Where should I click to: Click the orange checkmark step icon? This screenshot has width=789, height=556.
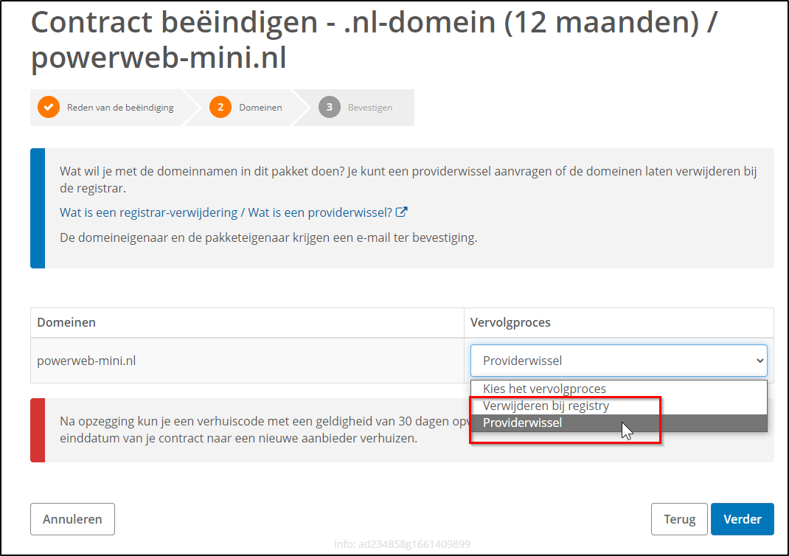point(49,107)
